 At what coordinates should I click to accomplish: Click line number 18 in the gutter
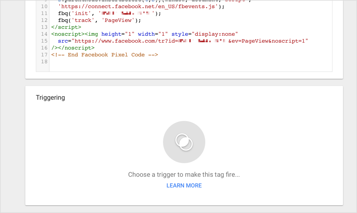[44, 61]
